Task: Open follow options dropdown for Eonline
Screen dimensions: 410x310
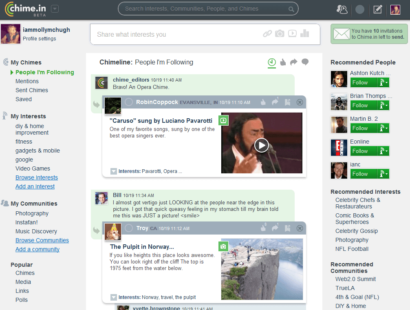Action: coord(384,151)
